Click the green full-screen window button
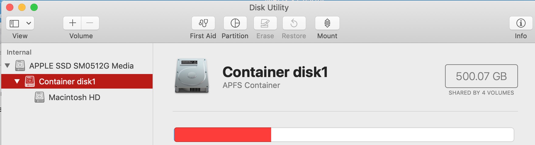This screenshot has height=145, width=535. pos(34,7)
